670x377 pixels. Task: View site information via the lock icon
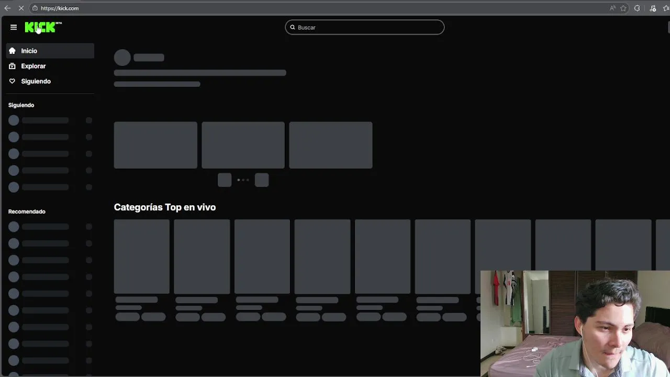(x=35, y=8)
